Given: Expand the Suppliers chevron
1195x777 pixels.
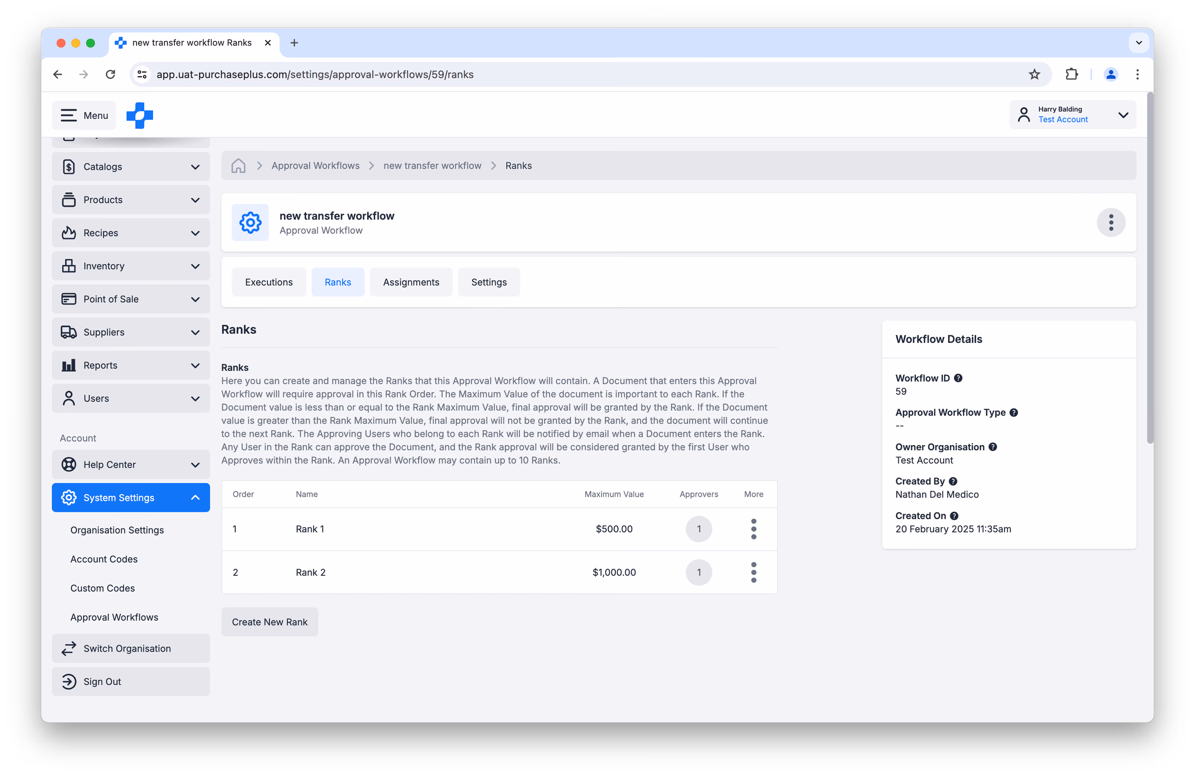Looking at the screenshot, I should (195, 333).
